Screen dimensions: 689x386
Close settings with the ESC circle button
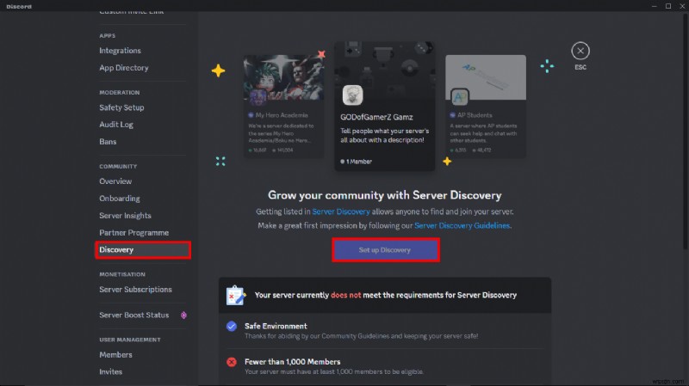click(x=580, y=51)
